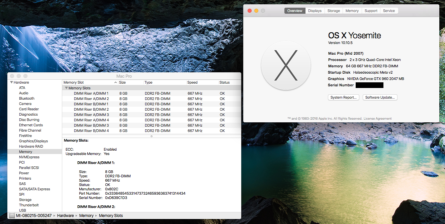This screenshot has height=224, width=445.
Task: Click Memory Slots in the path bar
Action: click(x=111, y=216)
